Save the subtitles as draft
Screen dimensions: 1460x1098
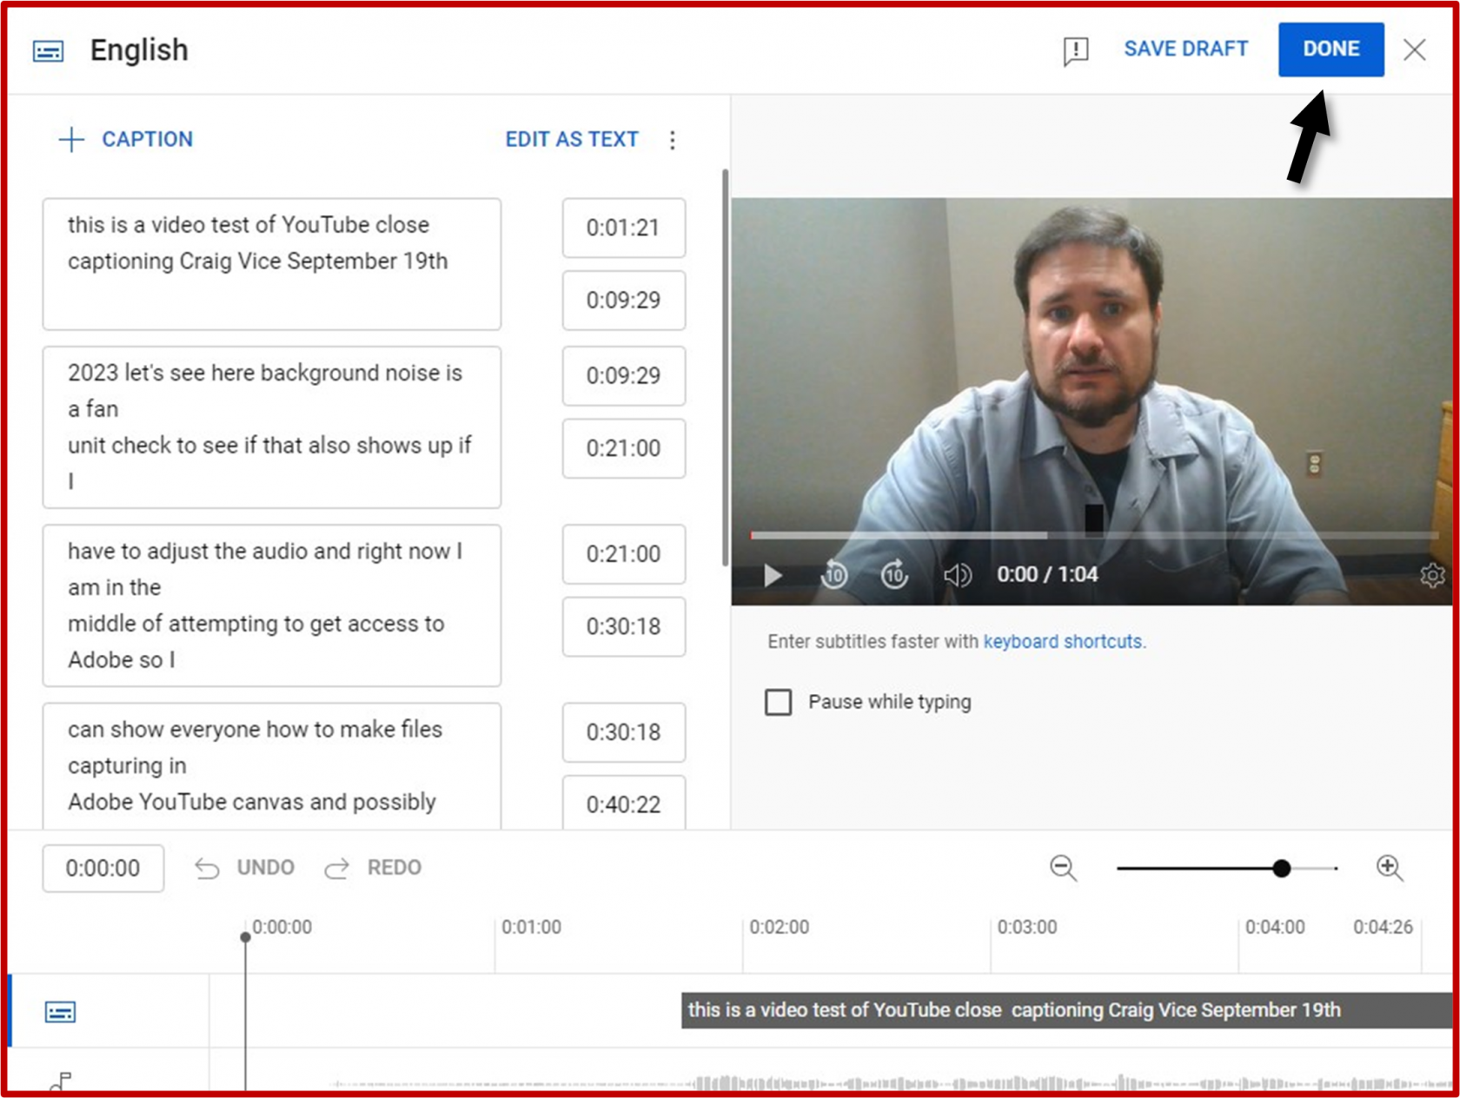tap(1185, 49)
